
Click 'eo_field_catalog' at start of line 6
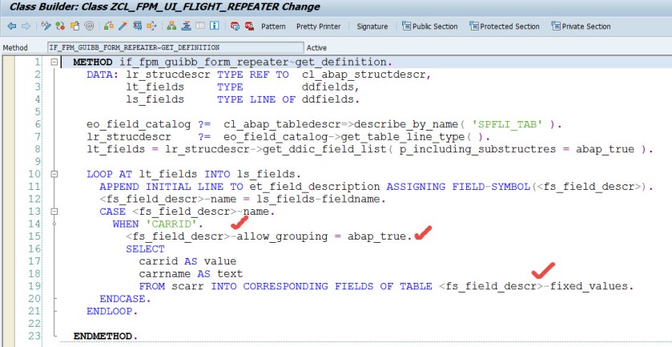click(139, 124)
